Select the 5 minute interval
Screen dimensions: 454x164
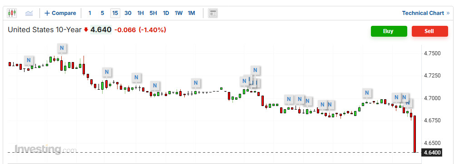[103, 13]
